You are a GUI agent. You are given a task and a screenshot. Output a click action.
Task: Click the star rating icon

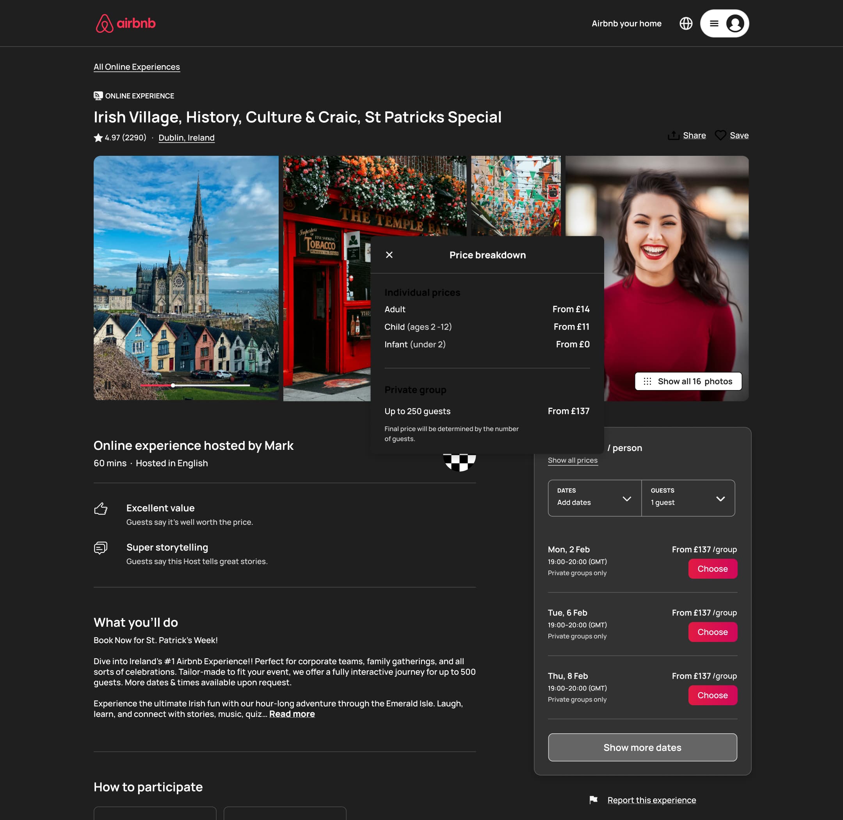pyautogui.click(x=98, y=137)
